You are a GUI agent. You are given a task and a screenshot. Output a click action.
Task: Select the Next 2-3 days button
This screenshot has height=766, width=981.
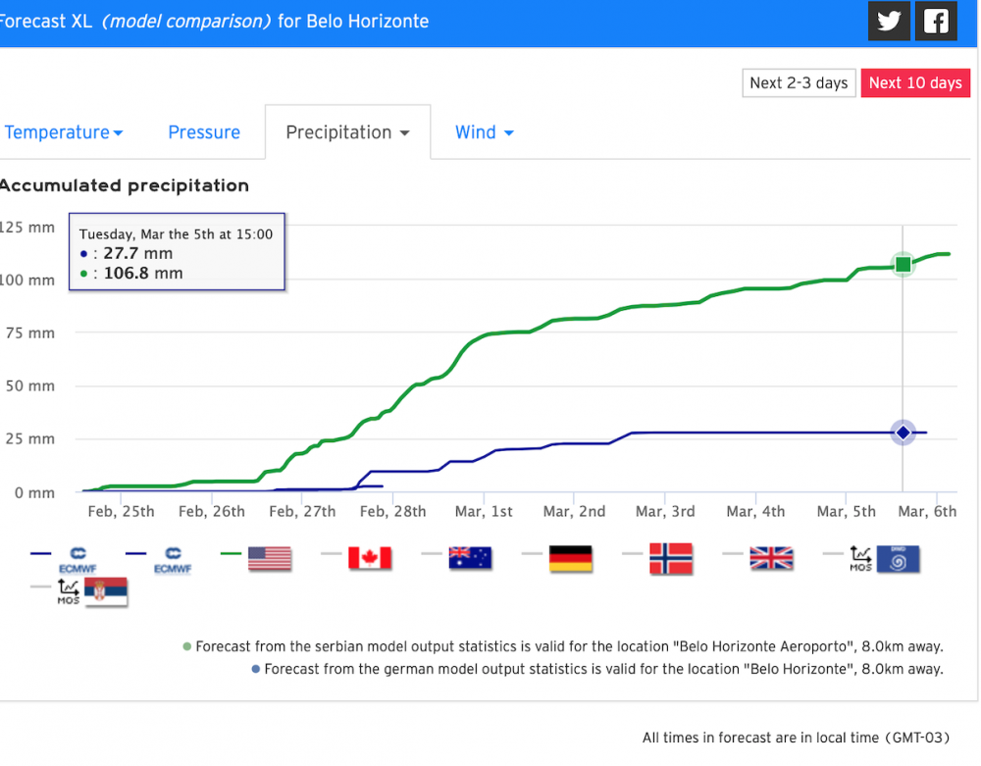click(799, 83)
